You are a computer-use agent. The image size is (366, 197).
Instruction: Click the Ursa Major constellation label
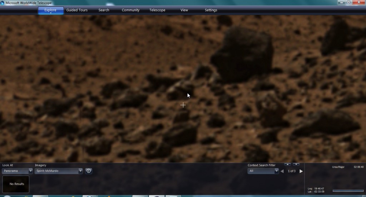(337, 167)
